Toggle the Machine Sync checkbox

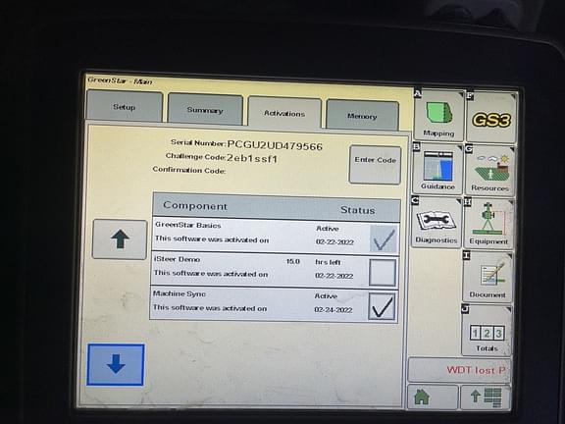(x=382, y=306)
